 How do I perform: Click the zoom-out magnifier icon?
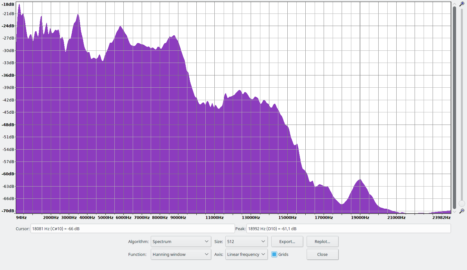point(462,211)
